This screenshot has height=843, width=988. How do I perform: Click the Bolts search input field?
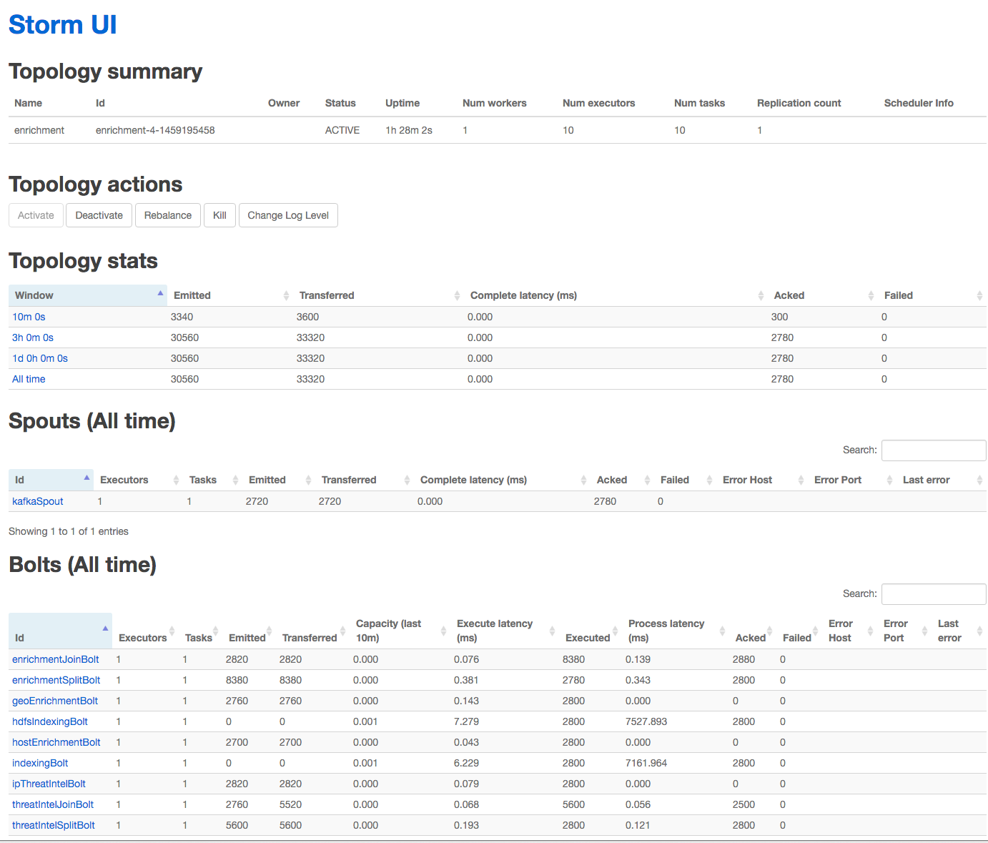(x=933, y=593)
